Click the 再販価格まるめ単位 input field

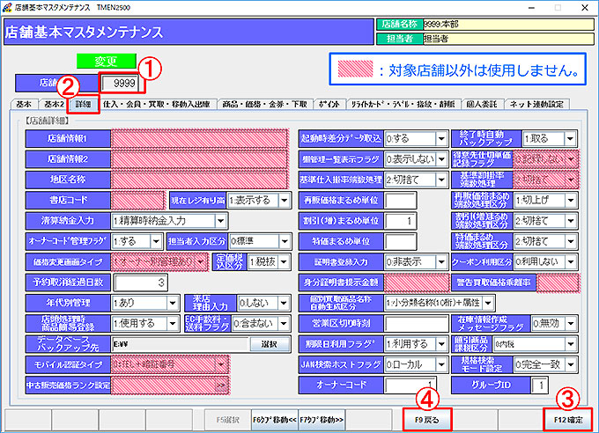pos(400,200)
